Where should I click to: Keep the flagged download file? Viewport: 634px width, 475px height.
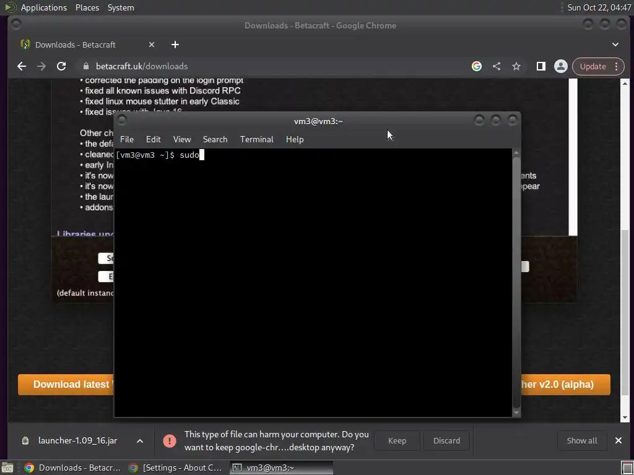click(397, 440)
